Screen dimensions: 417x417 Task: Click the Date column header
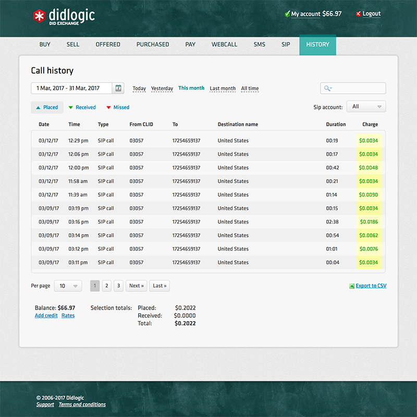point(44,125)
